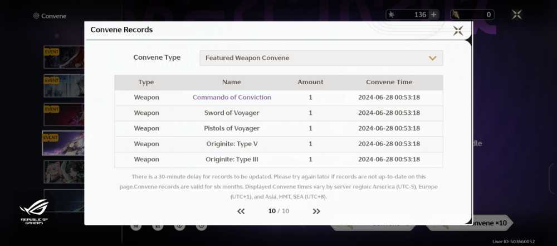Image resolution: width=557 pixels, height=246 pixels.
Task: Click the 30-minute delay notice text
Action: pyautogui.click(x=278, y=186)
